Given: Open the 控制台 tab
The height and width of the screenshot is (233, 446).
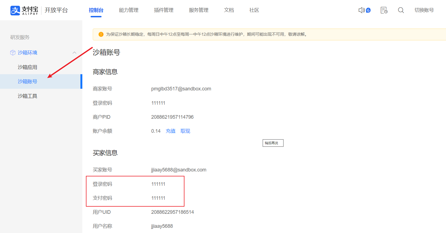Looking at the screenshot, I should click(96, 10).
